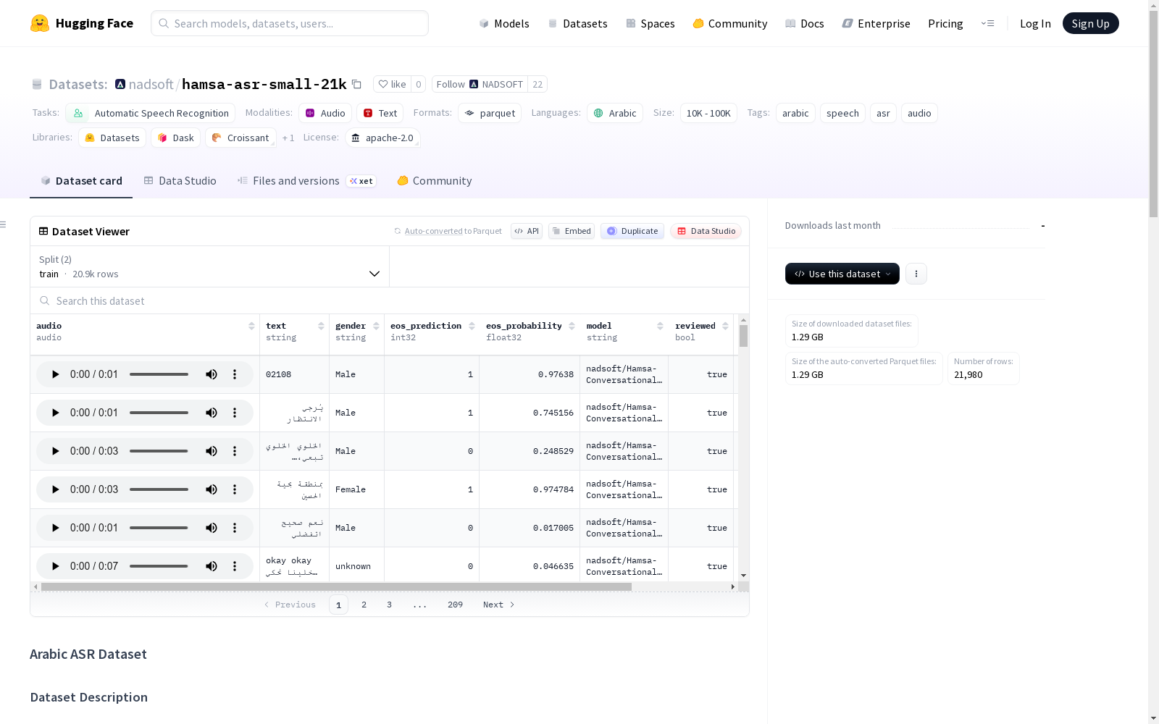
Task: Go to Datasets in the top navigation
Action: (577, 23)
